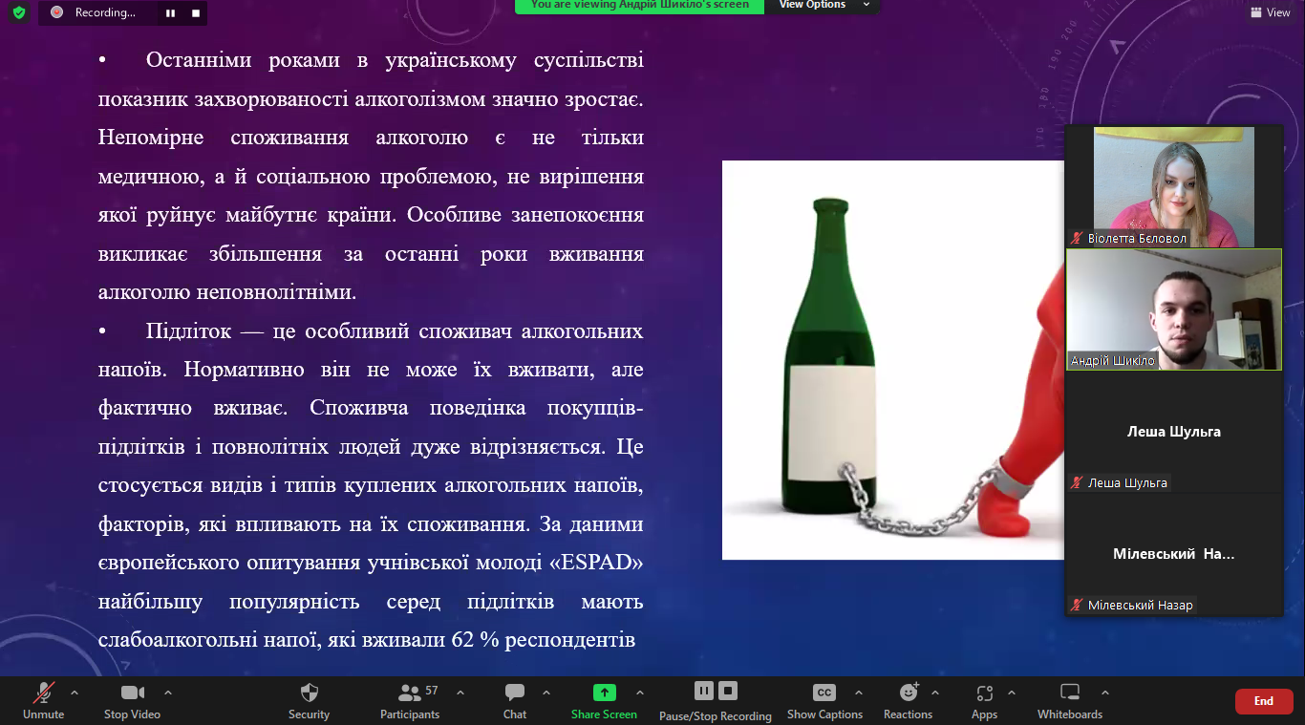Click the green 'You are viewing' screen banner
The image size is (1305, 725).
click(639, 6)
